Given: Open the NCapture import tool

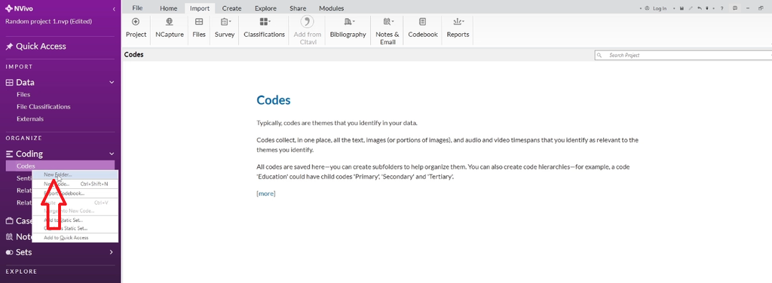Looking at the screenshot, I should 170,29.
